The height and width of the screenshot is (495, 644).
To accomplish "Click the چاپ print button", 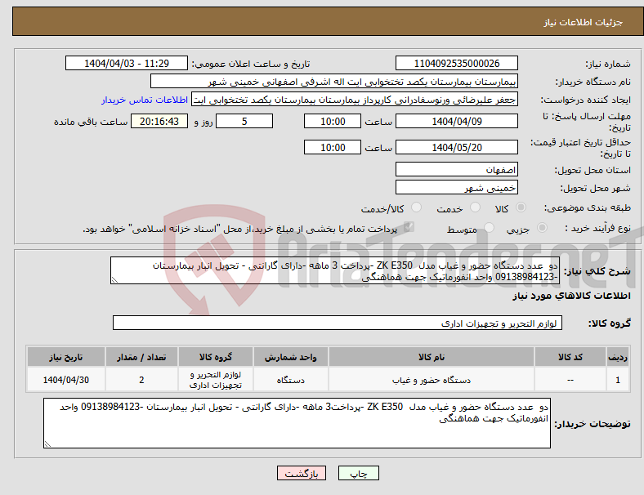I will (358, 473).
